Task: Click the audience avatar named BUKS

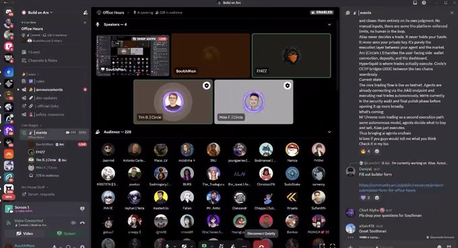Action: click(187, 173)
